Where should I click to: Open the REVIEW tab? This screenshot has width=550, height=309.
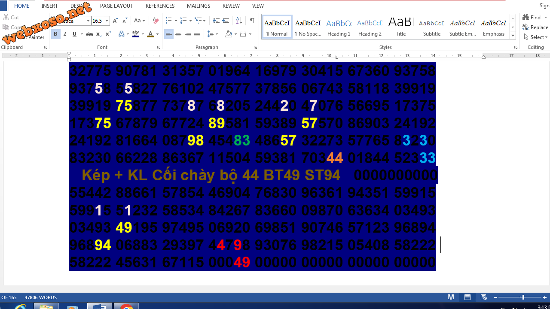click(x=231, y=6)
